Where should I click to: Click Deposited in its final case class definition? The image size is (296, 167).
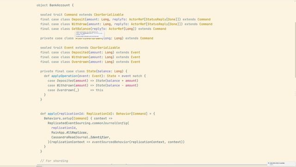click(x=80, y=52)
